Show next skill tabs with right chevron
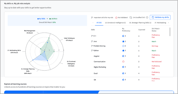The height and width of the screenshot is (94, 178). coord(168,23)
